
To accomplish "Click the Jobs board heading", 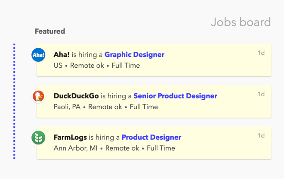I will pos(241,22).
